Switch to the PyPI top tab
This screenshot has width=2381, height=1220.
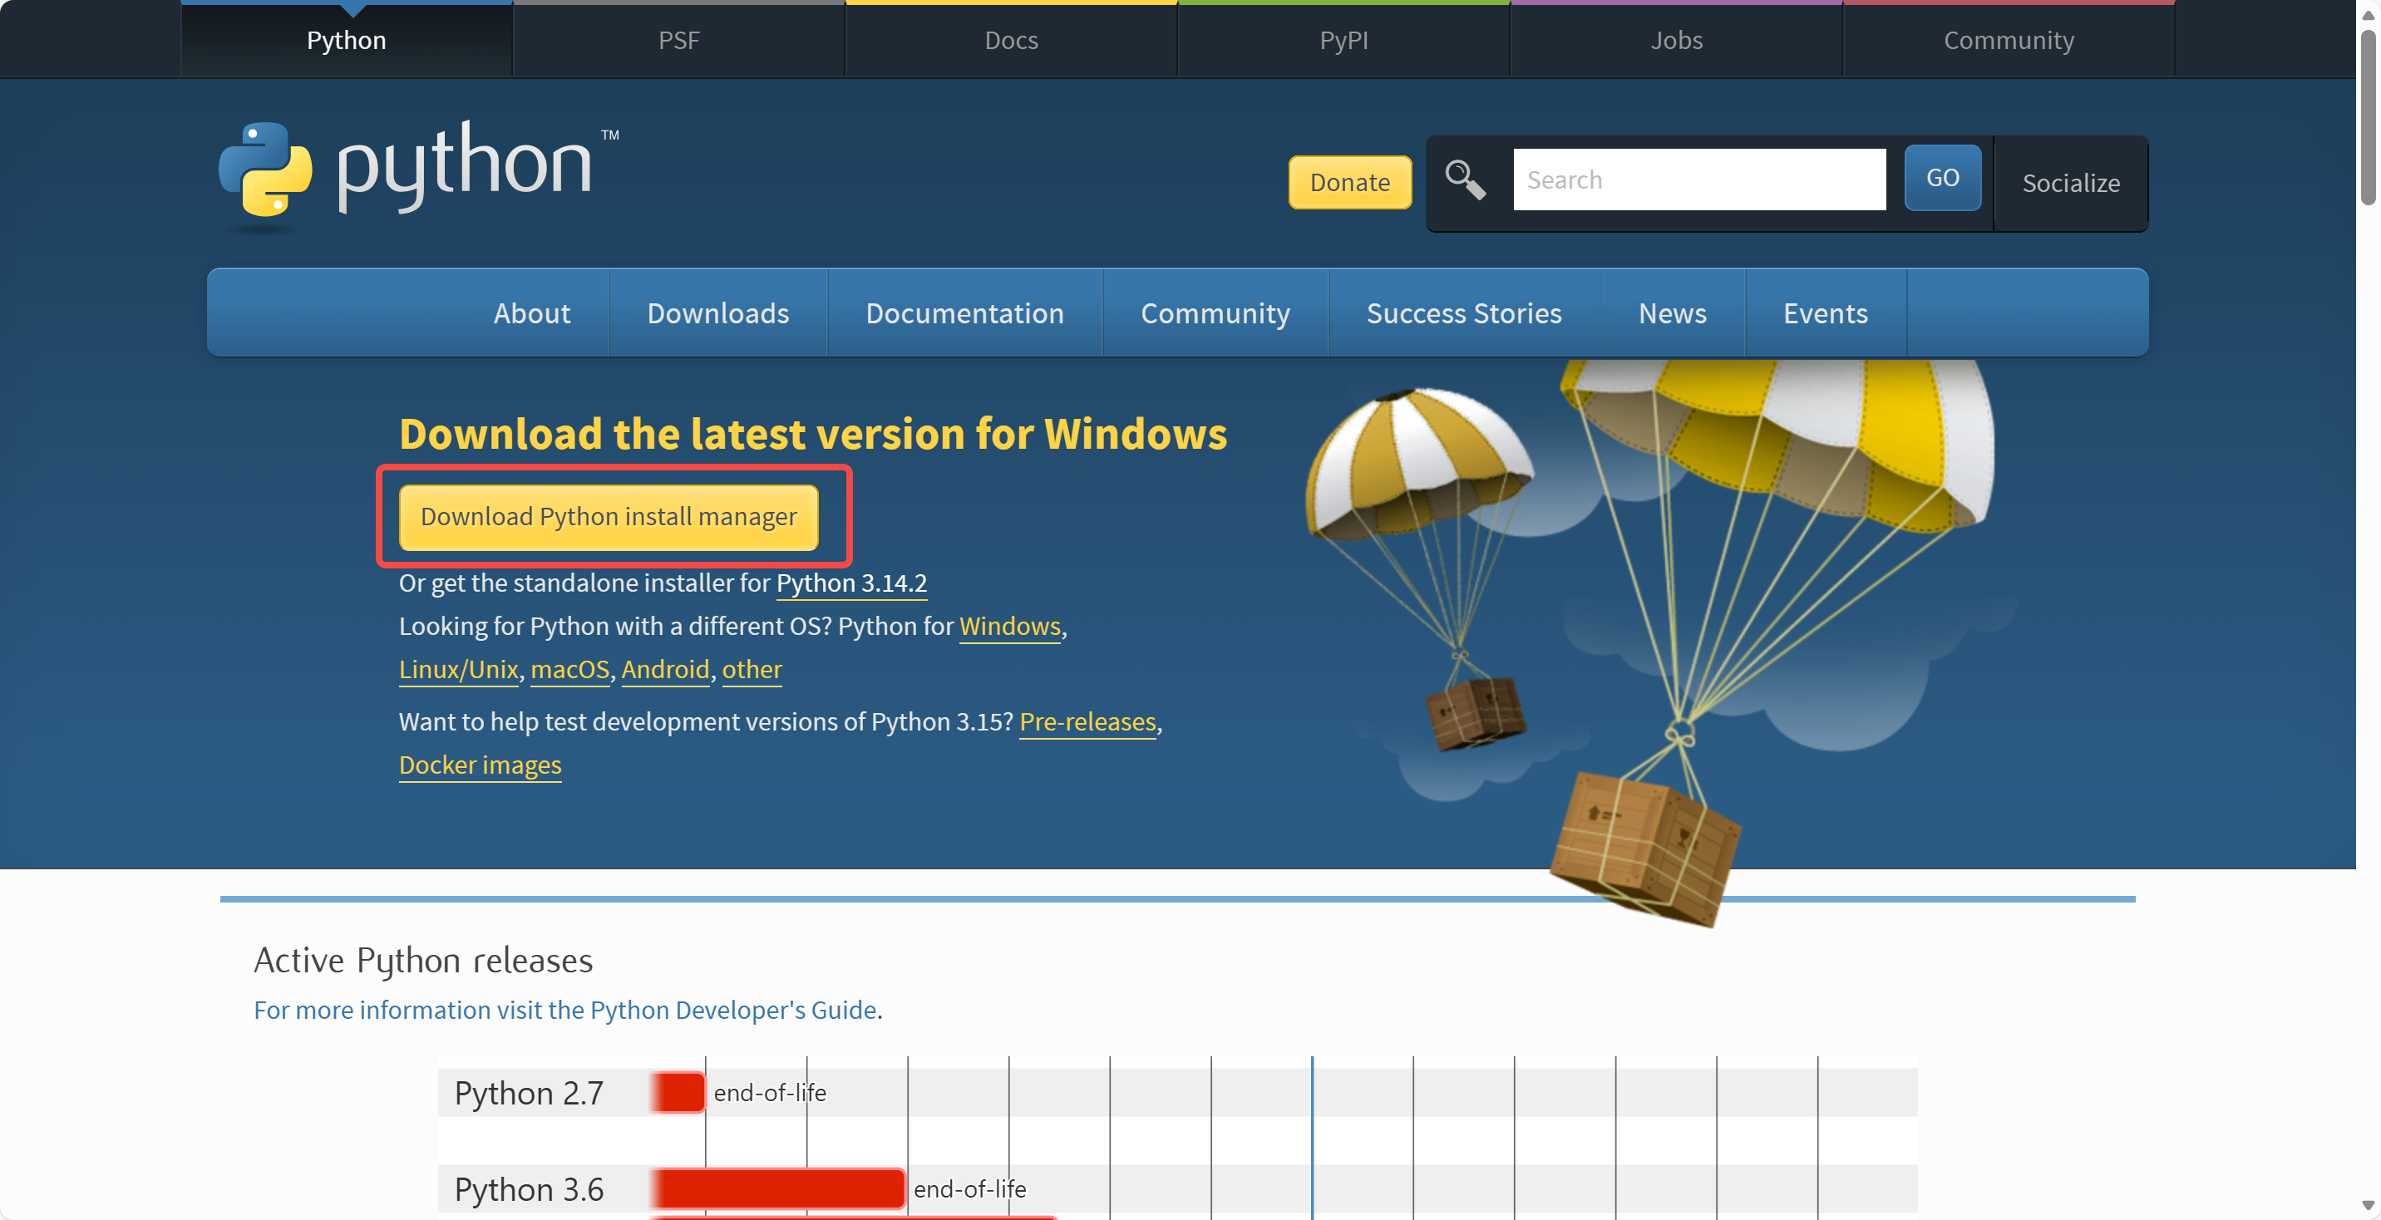point(1343,41)
